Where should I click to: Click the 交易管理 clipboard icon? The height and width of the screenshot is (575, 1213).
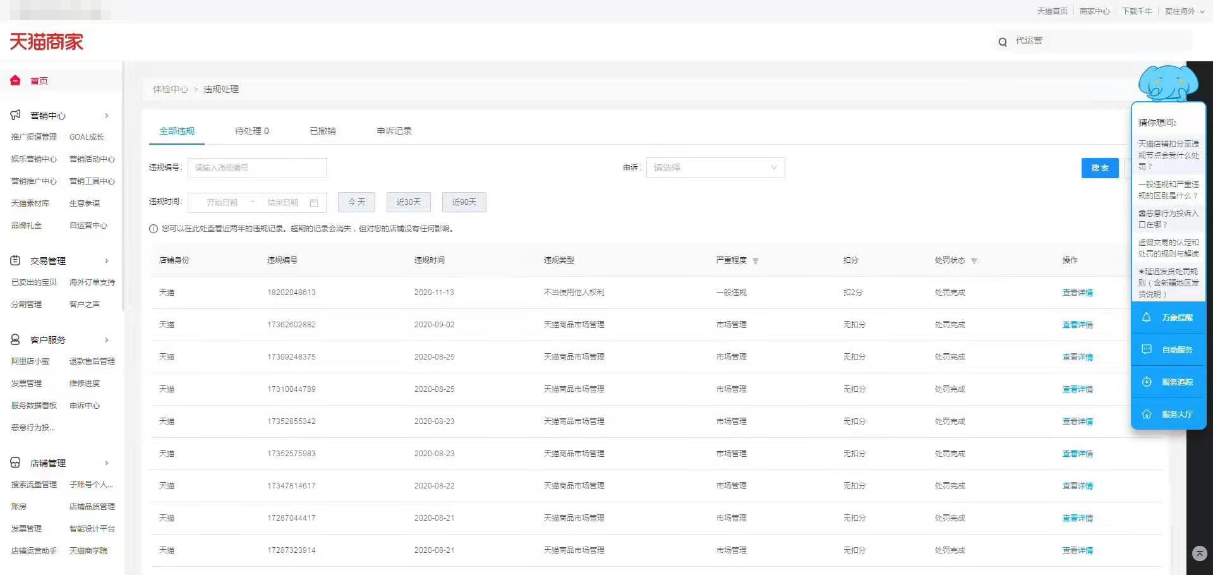[x=15, y=260]
